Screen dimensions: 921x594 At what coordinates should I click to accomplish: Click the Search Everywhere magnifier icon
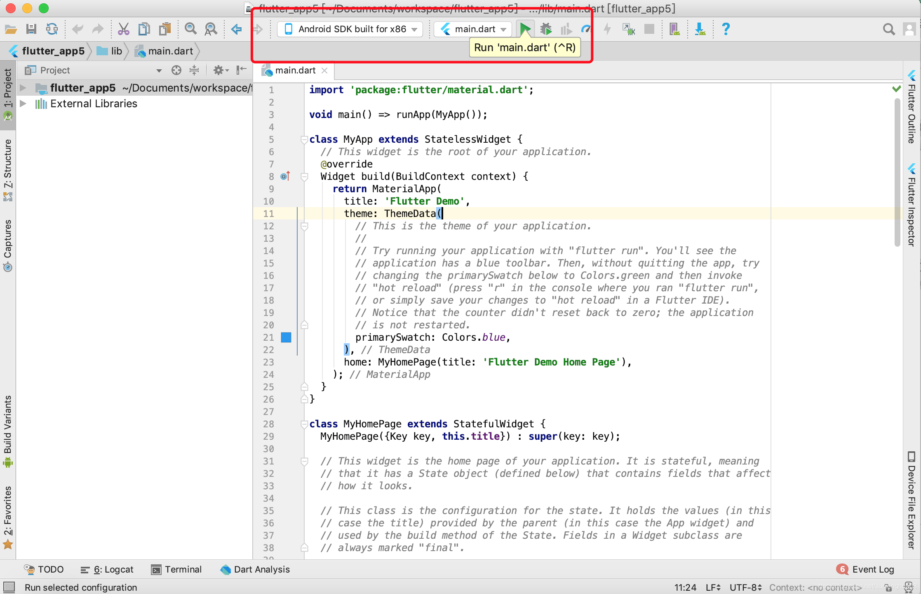(889, 29)
